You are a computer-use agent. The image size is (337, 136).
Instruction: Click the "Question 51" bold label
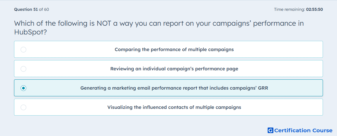(x=26, y=9)
